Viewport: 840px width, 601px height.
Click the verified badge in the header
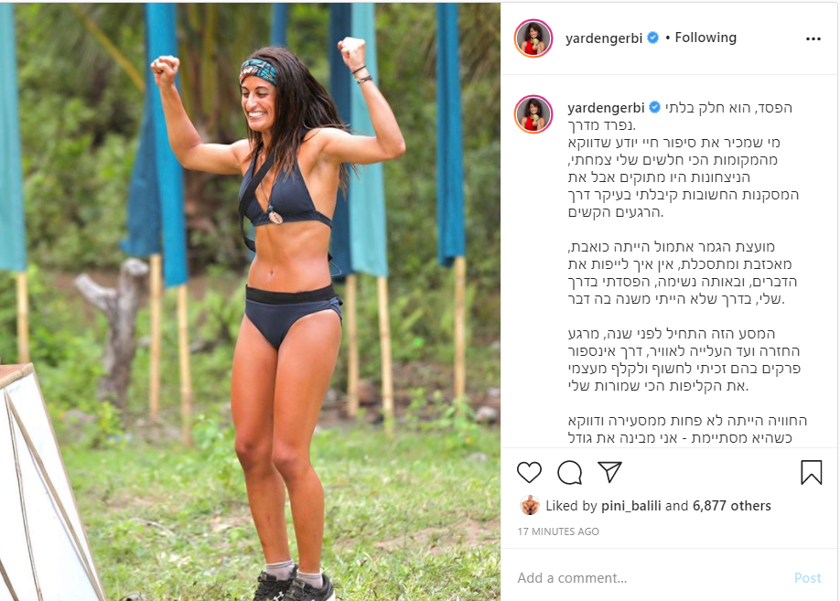point(652,38)
